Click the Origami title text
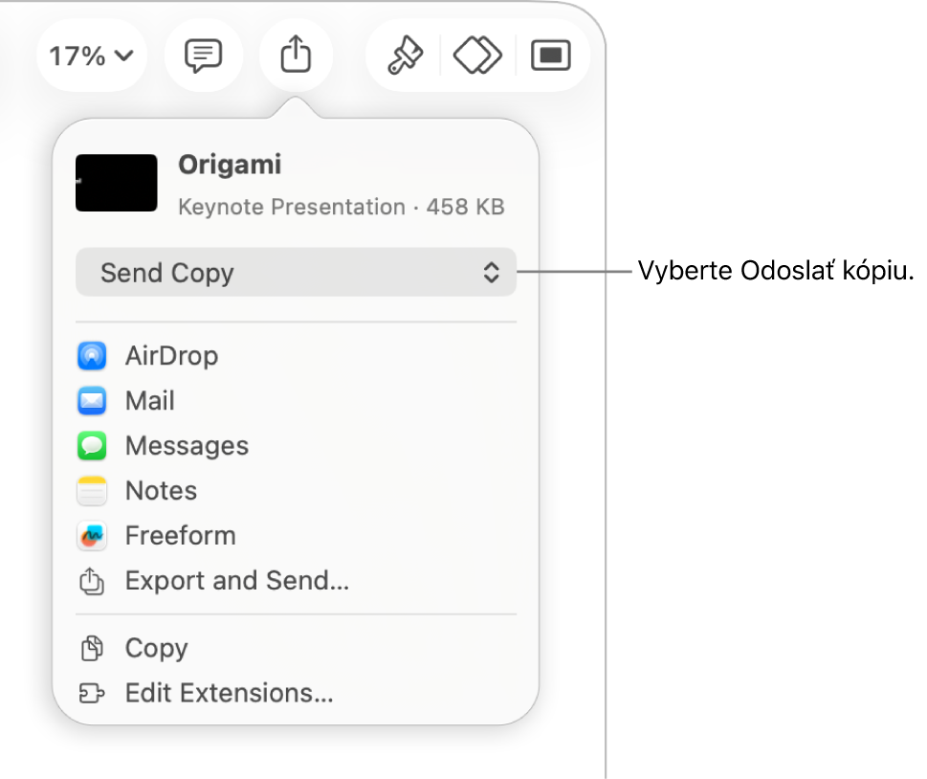Image resolution: width=927 pixels, height=779 pixels. tap(230, 165)
